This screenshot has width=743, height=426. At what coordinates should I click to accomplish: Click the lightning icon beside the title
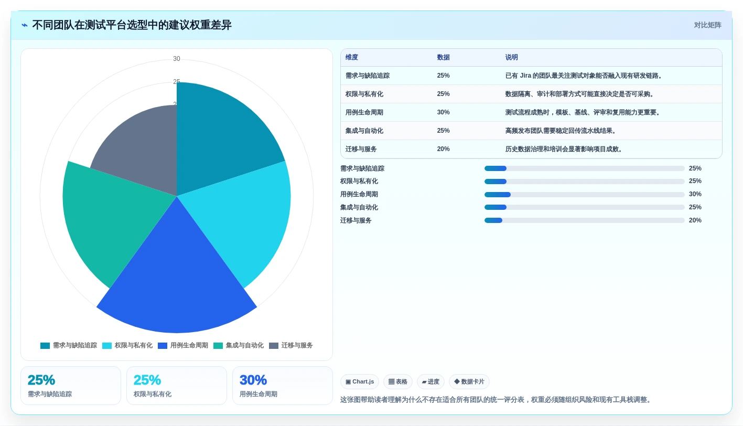coord(25,25)
